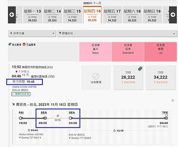The width and height of the screenshot is (178, 147).
Task: Click EVA Air (BR23) in flight summary
Action: [x=20, y=90]
